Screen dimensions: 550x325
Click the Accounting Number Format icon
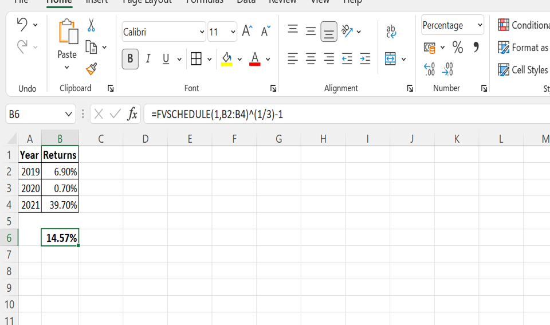pos(430,48)
